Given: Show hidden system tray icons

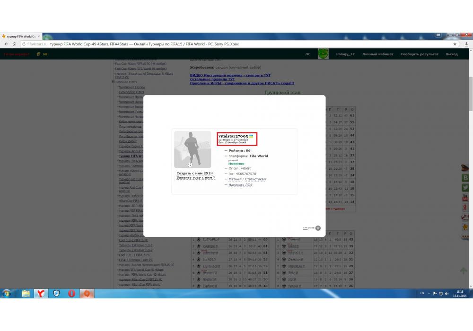Looking at the screenshot, I should pos(430,294).
